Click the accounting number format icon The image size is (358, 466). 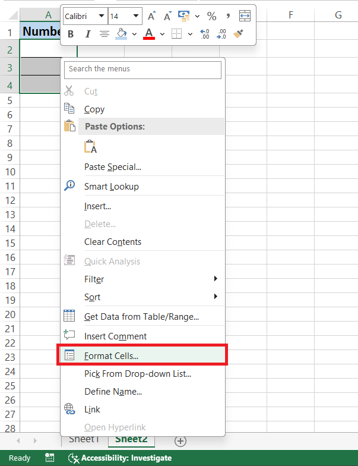pyautogui.click(x=184, y=15)
